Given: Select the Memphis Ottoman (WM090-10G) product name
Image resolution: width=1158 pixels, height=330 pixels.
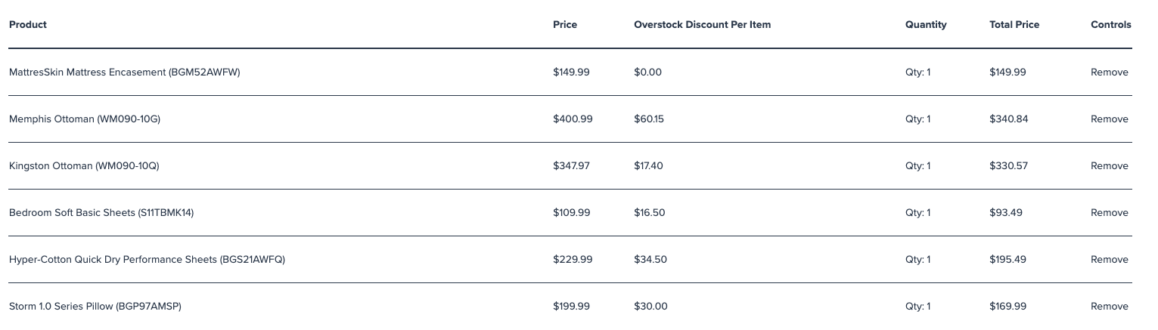Looking at the screenshot, I should 85,119.
